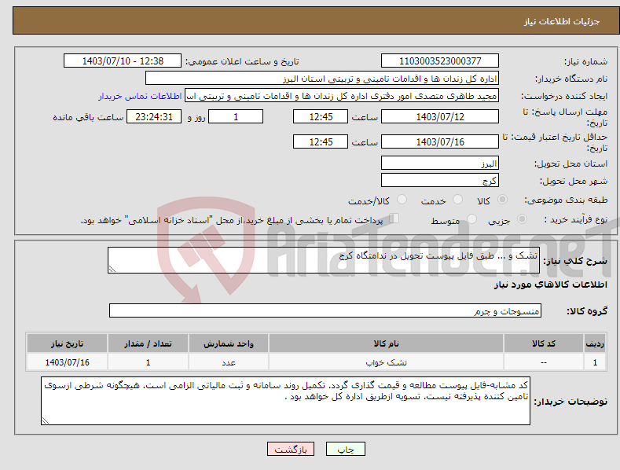Click the announcement date field 1403/07/10 - 12:38
Screen dimensions: 620x470
123,61
